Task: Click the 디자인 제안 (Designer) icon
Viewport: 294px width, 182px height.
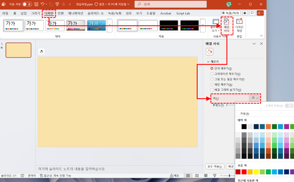Action: click(240, 25)
